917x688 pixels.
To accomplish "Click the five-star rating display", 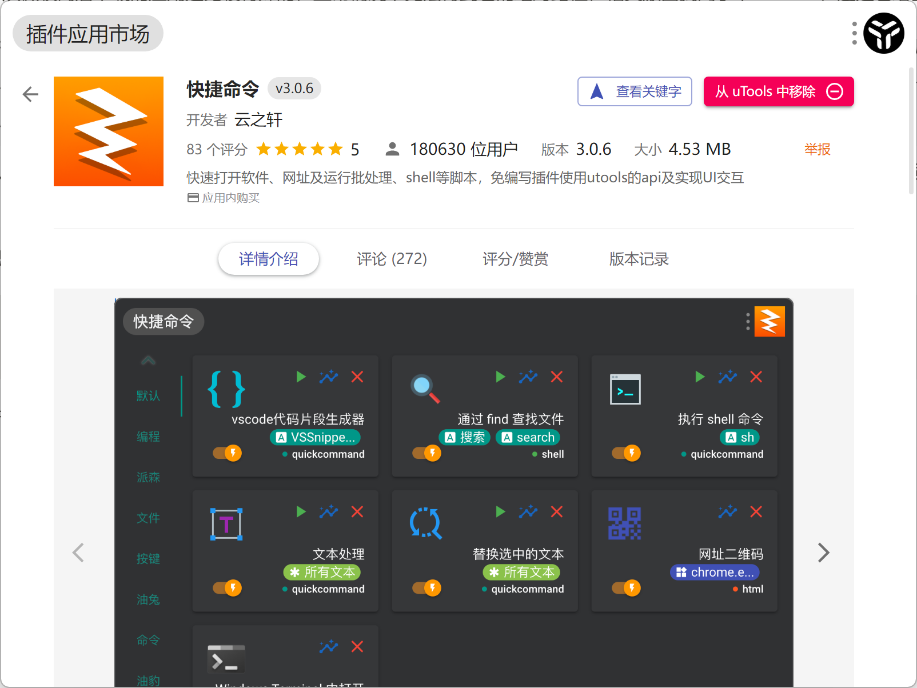I will [300, 150].
